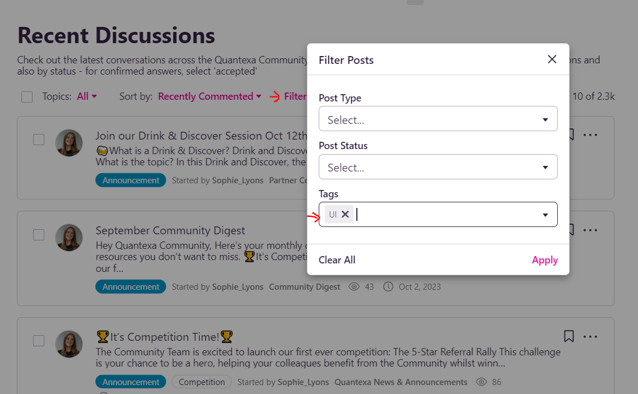Click the Post Status field label
This screenshot has width=638, height=394.
(x=343, y=146)
